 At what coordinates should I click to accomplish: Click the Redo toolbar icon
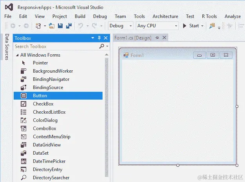tap(94, 26)
